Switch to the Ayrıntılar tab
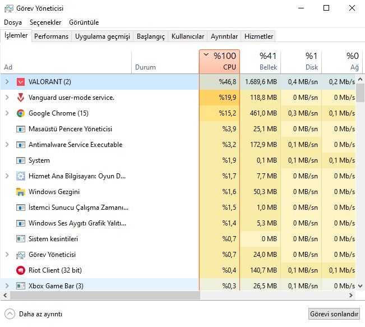Viewport: 365px width, 327px height. coord(224,36)
